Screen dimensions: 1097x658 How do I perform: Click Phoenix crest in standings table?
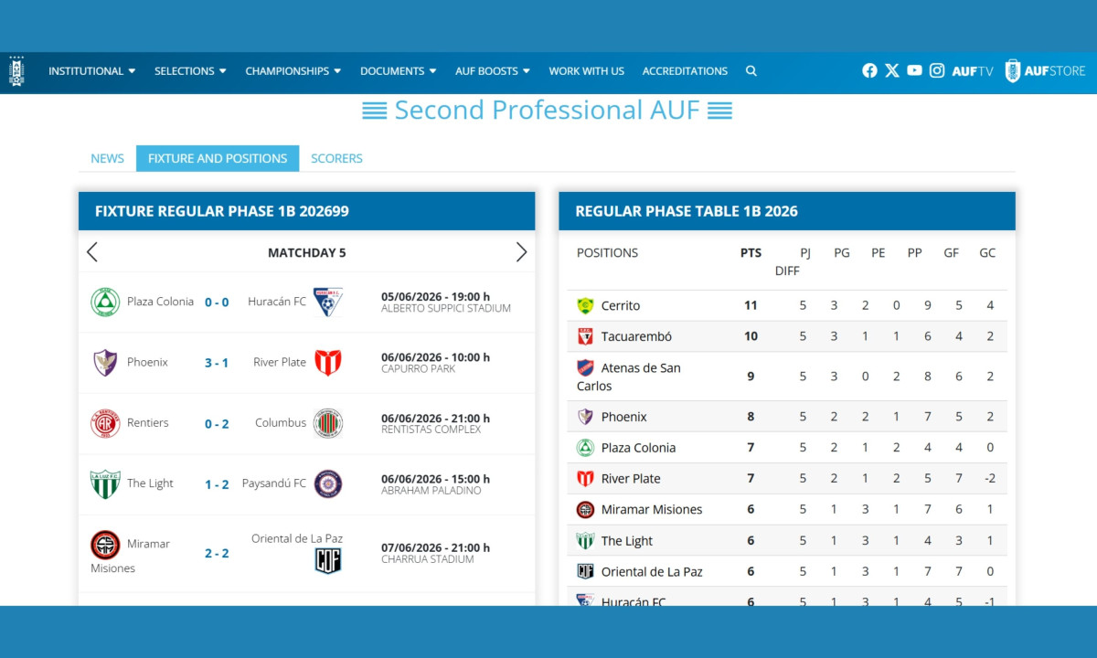pyautogui.click(x=585, y=417)
